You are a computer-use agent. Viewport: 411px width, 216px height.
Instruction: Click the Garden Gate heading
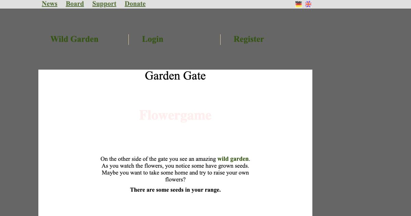(175, 76)
